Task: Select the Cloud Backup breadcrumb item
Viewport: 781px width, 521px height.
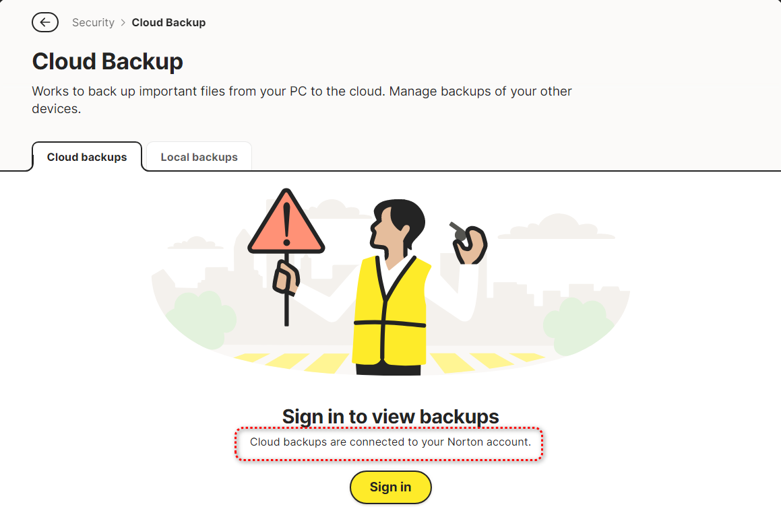Action: pyautogui.click(x=168, y=23)
